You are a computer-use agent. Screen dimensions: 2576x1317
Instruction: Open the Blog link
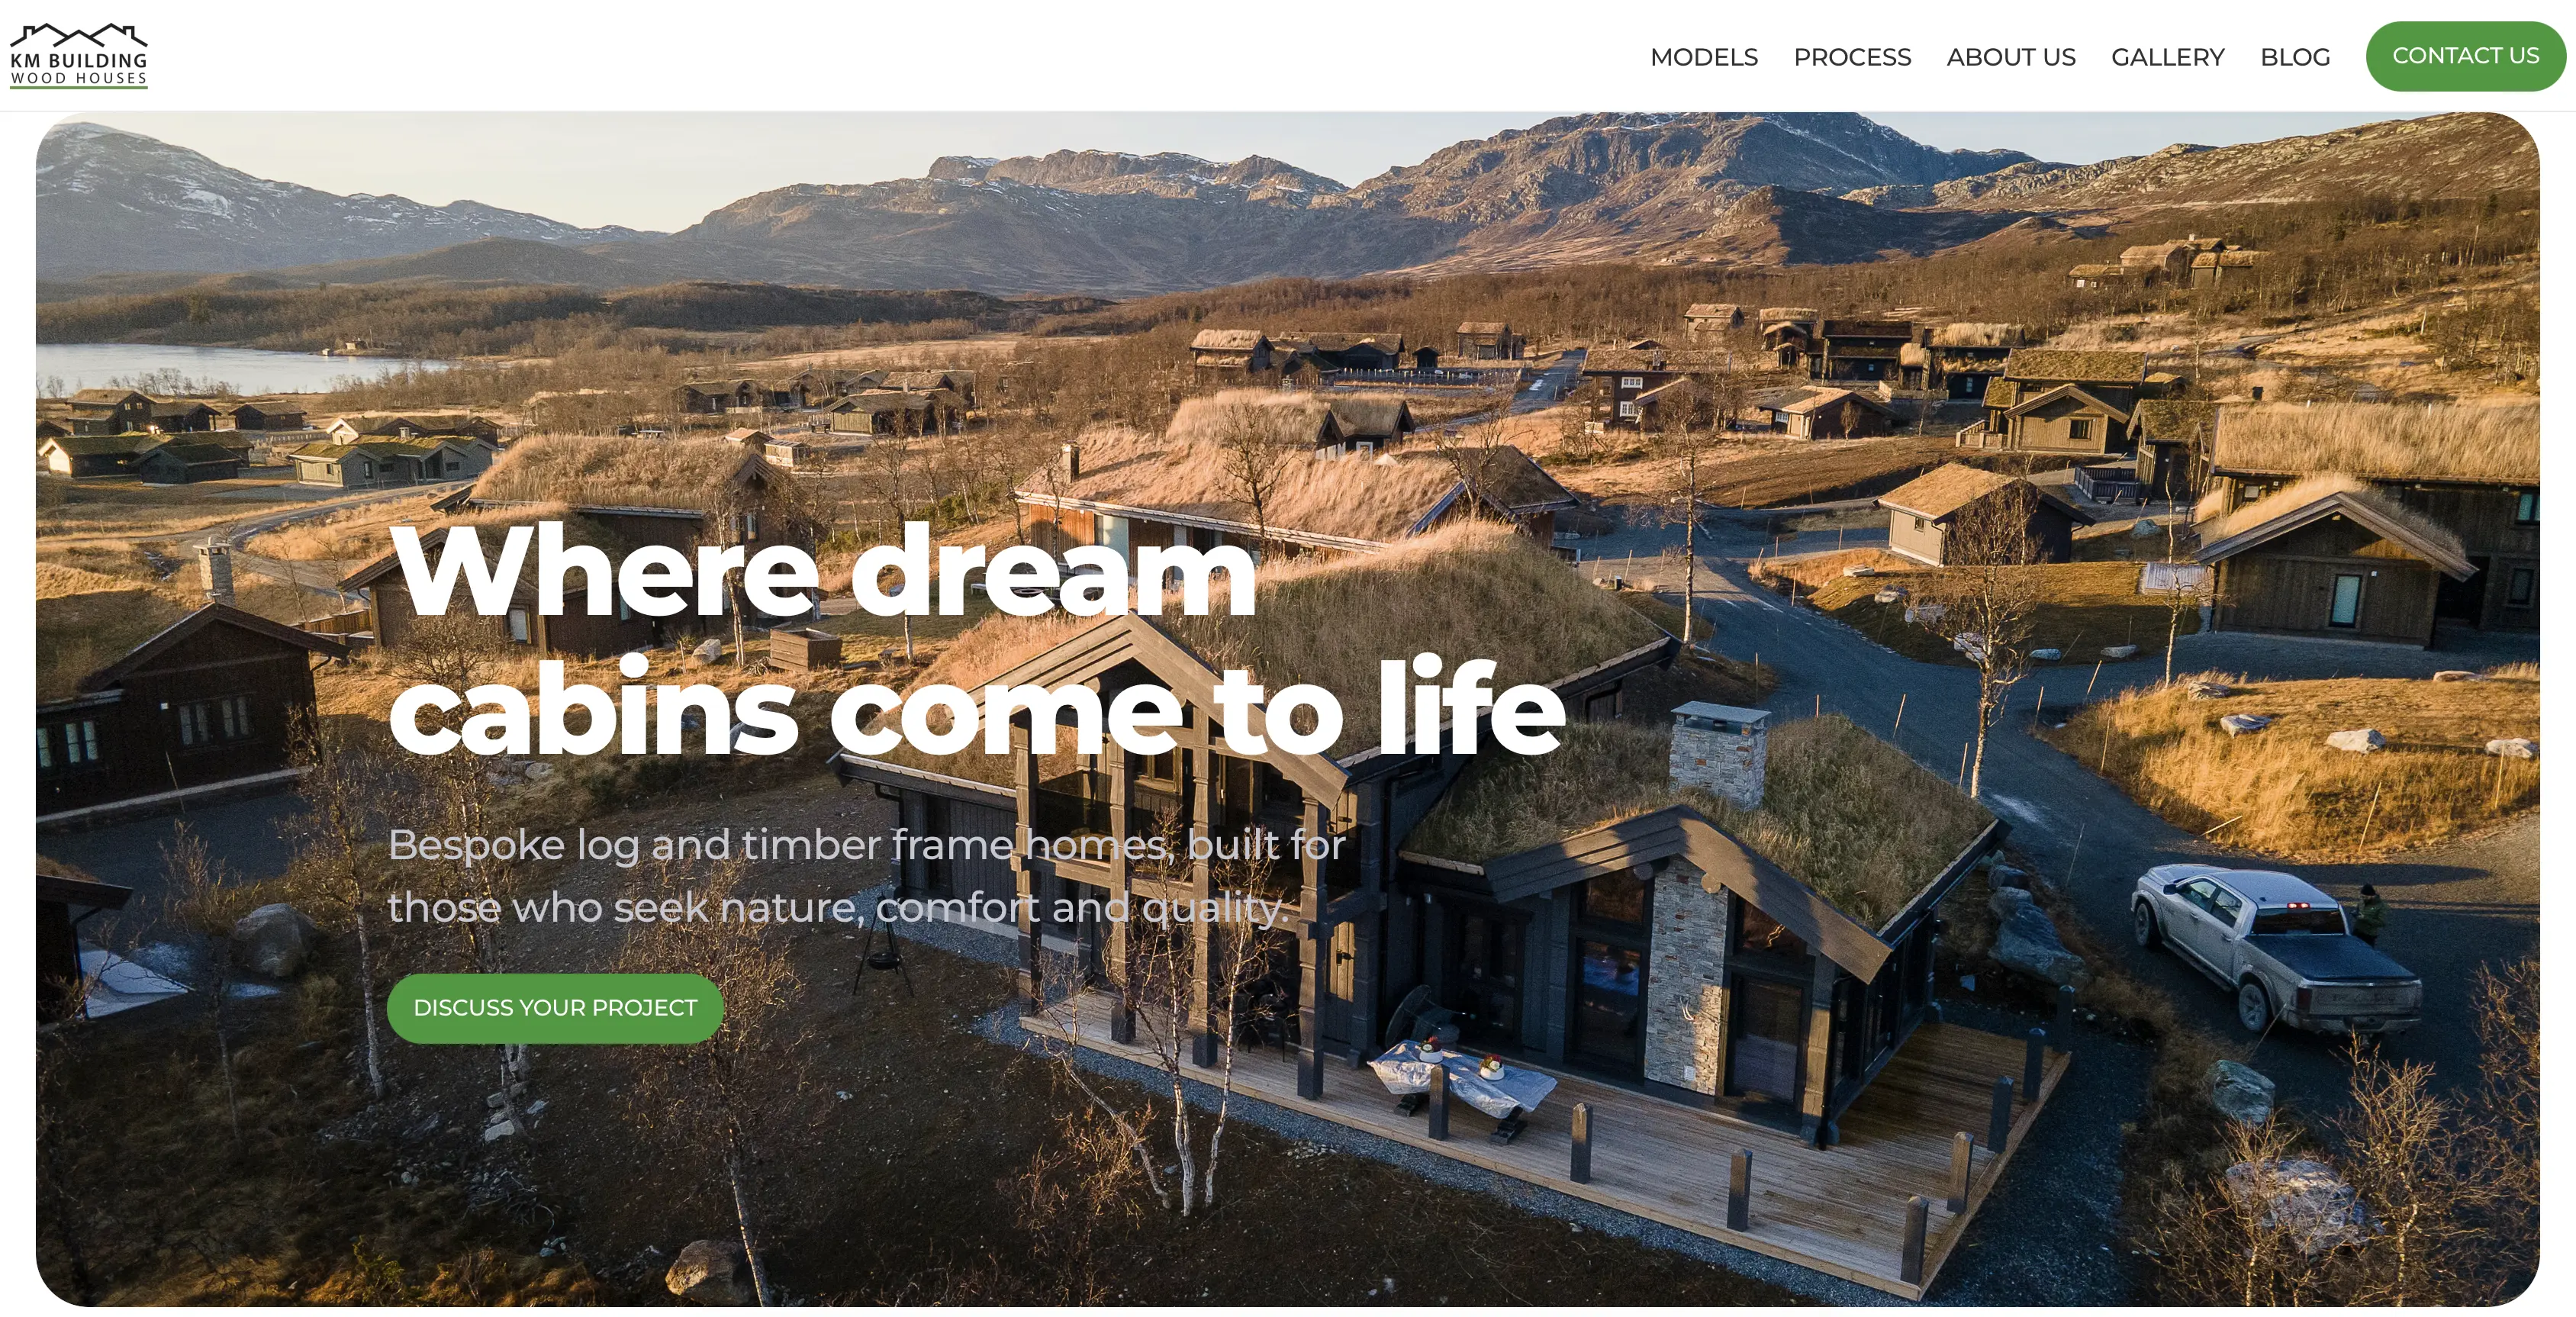click(x=2295, y=57)
